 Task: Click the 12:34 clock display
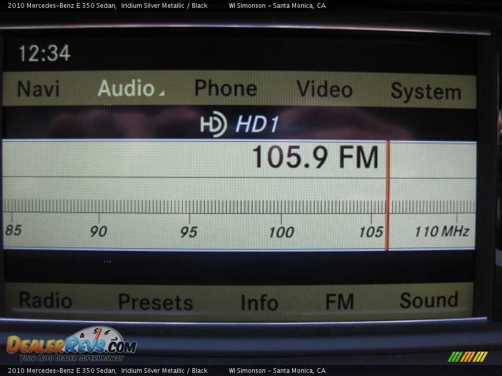tap(44, 53)
